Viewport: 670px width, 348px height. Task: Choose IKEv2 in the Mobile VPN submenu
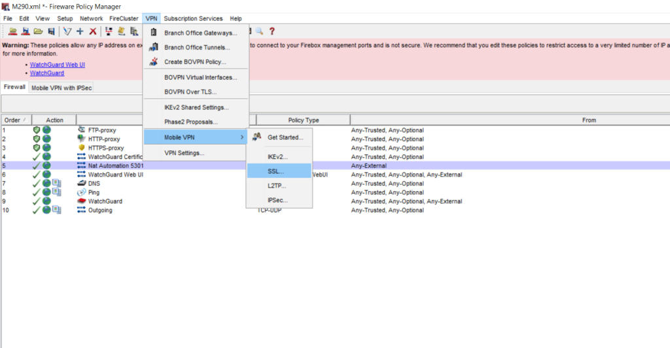pos(279,157)
